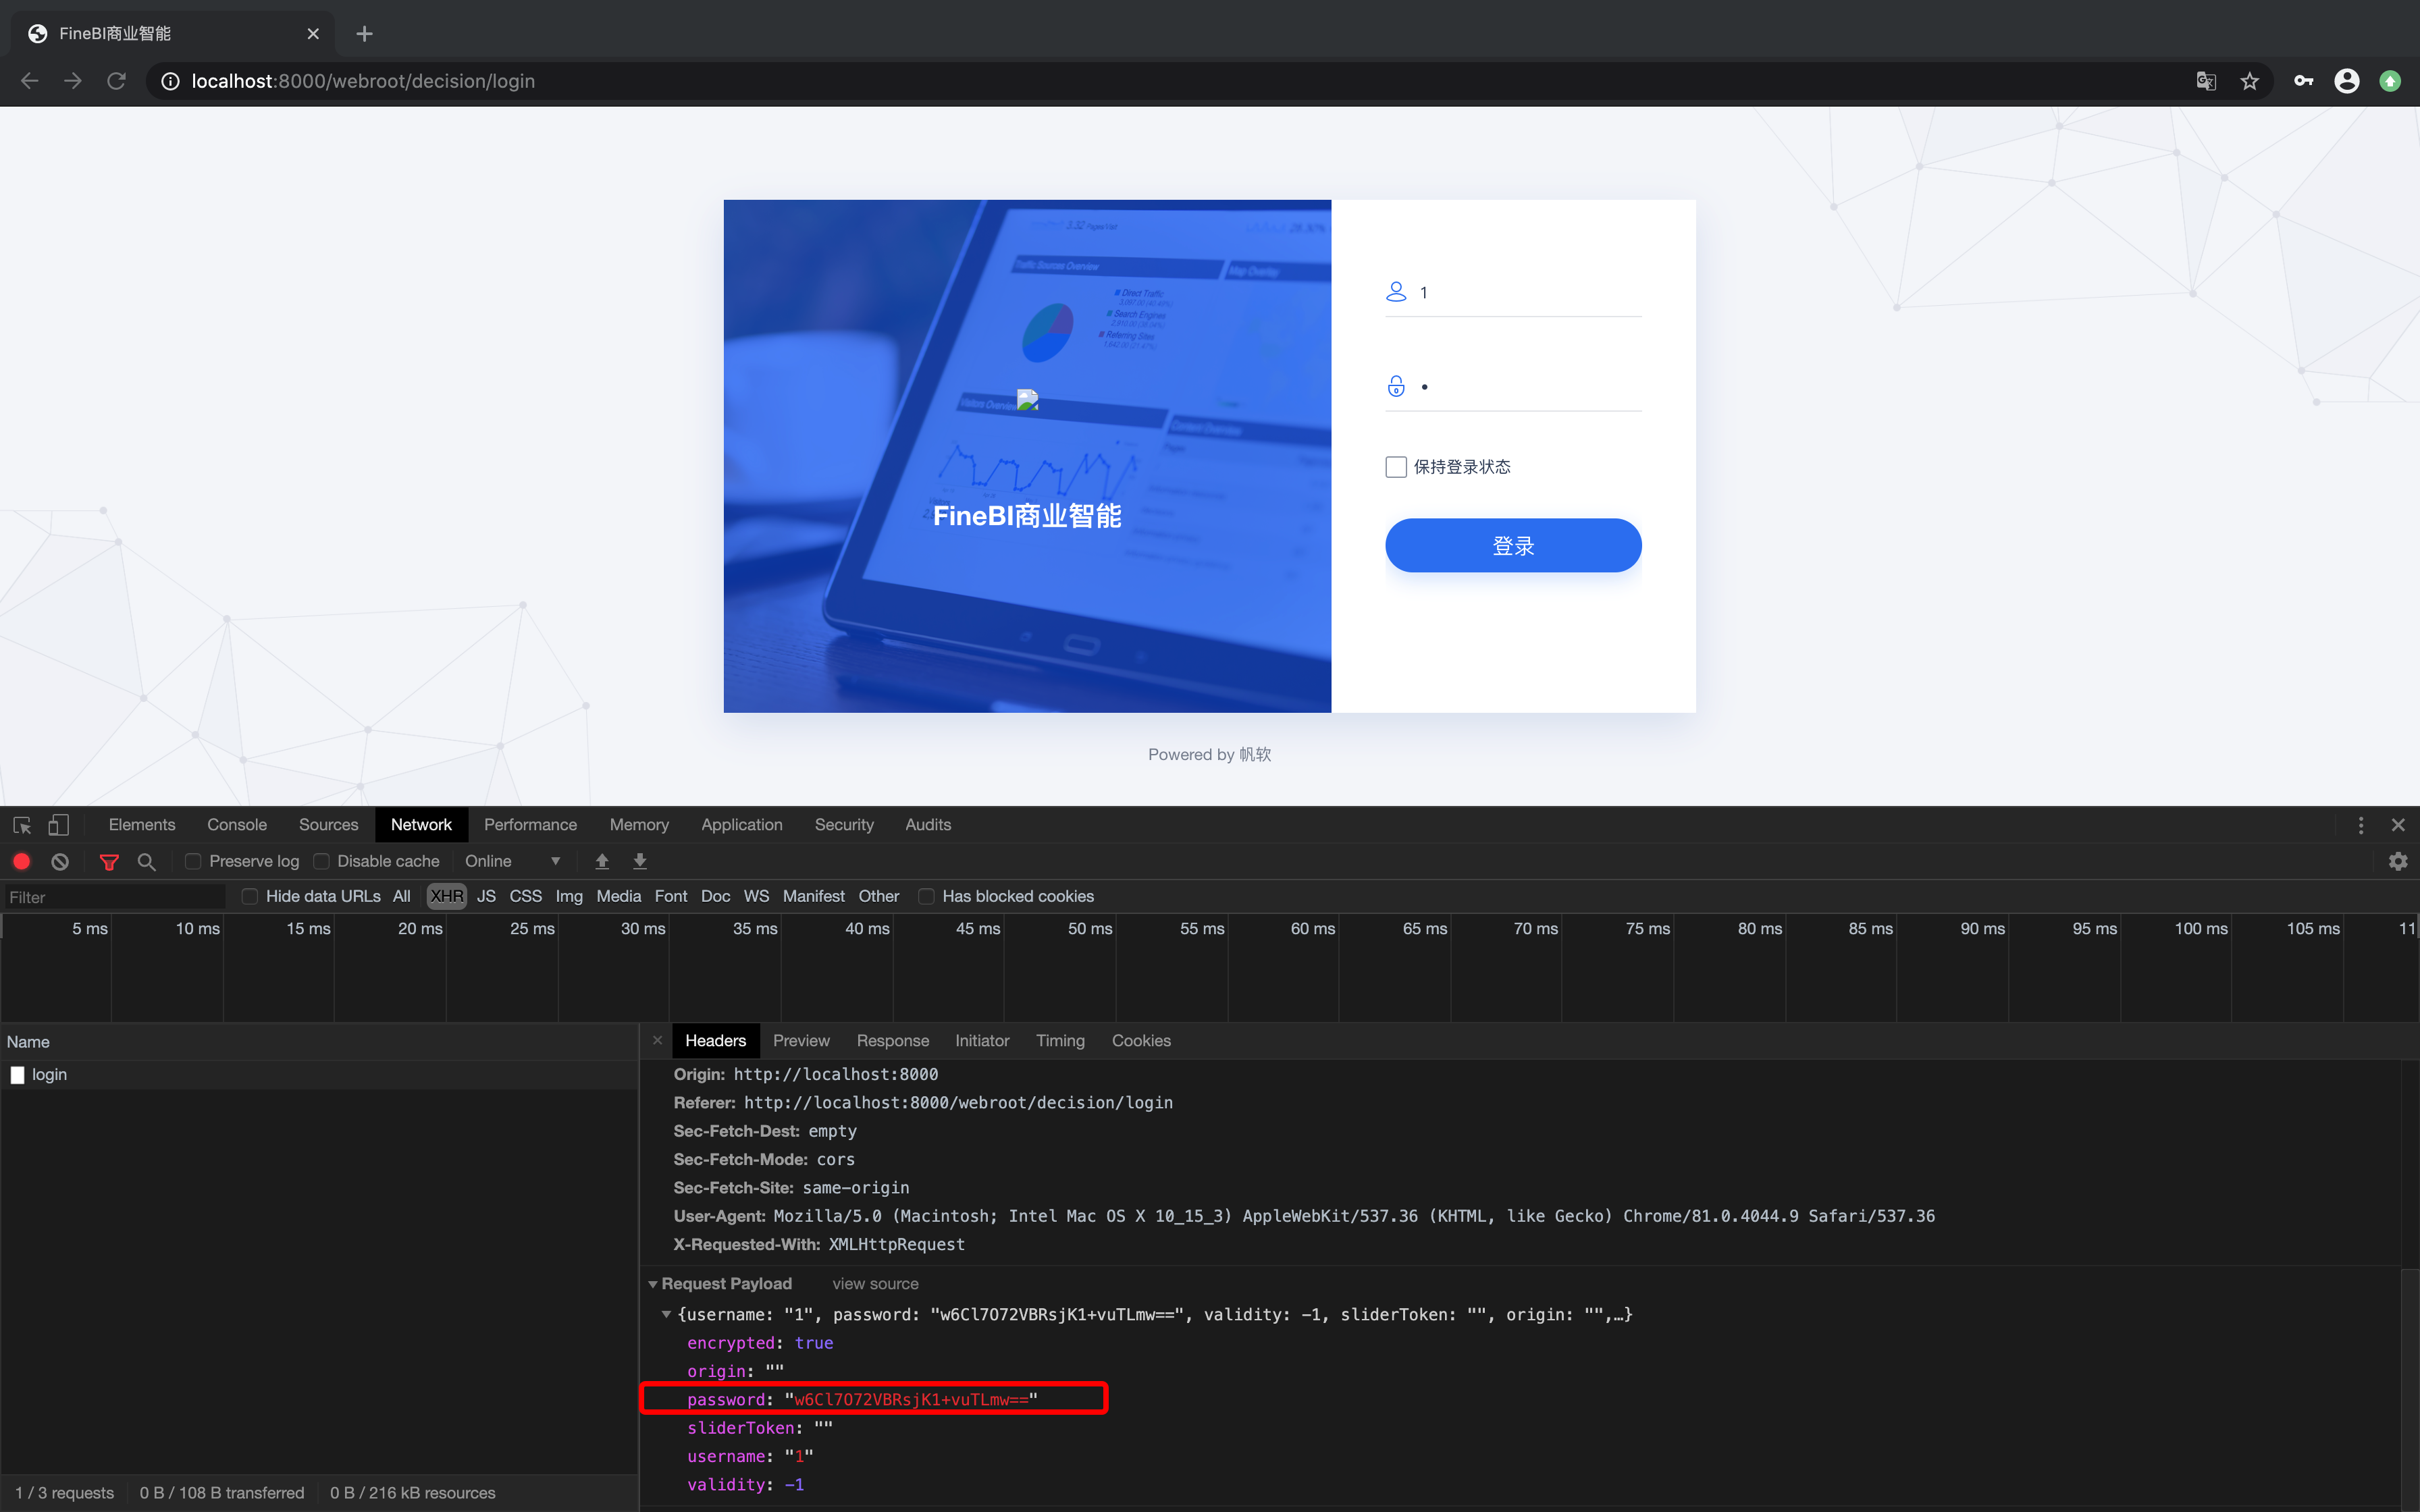Open the Security tab

pyautogui.click(x=844, y=825)
